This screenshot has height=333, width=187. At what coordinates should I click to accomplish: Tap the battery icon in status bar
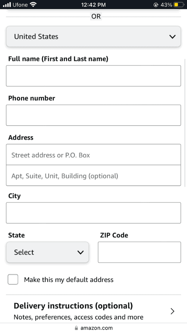pos(179,5)
